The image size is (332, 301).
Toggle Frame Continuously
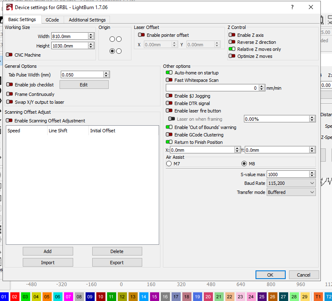(x=10, y=94)
